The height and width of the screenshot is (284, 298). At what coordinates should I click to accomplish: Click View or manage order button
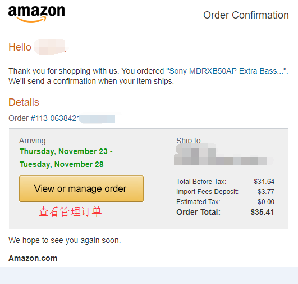point(81,188)
